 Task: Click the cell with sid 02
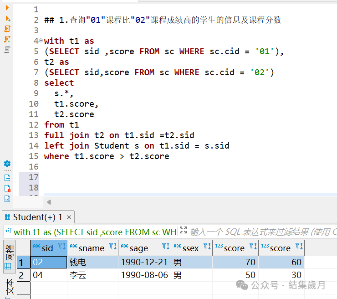click(49, 262)
